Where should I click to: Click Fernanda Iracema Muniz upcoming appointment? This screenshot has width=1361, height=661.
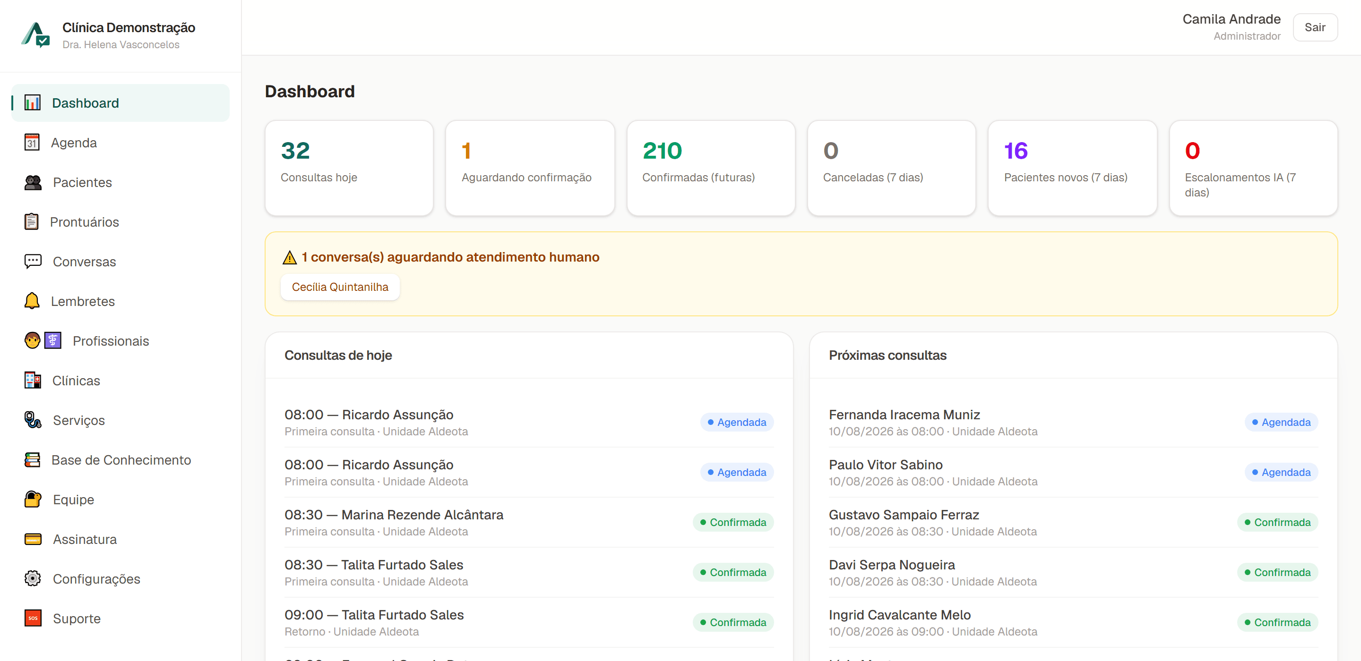1073,422
